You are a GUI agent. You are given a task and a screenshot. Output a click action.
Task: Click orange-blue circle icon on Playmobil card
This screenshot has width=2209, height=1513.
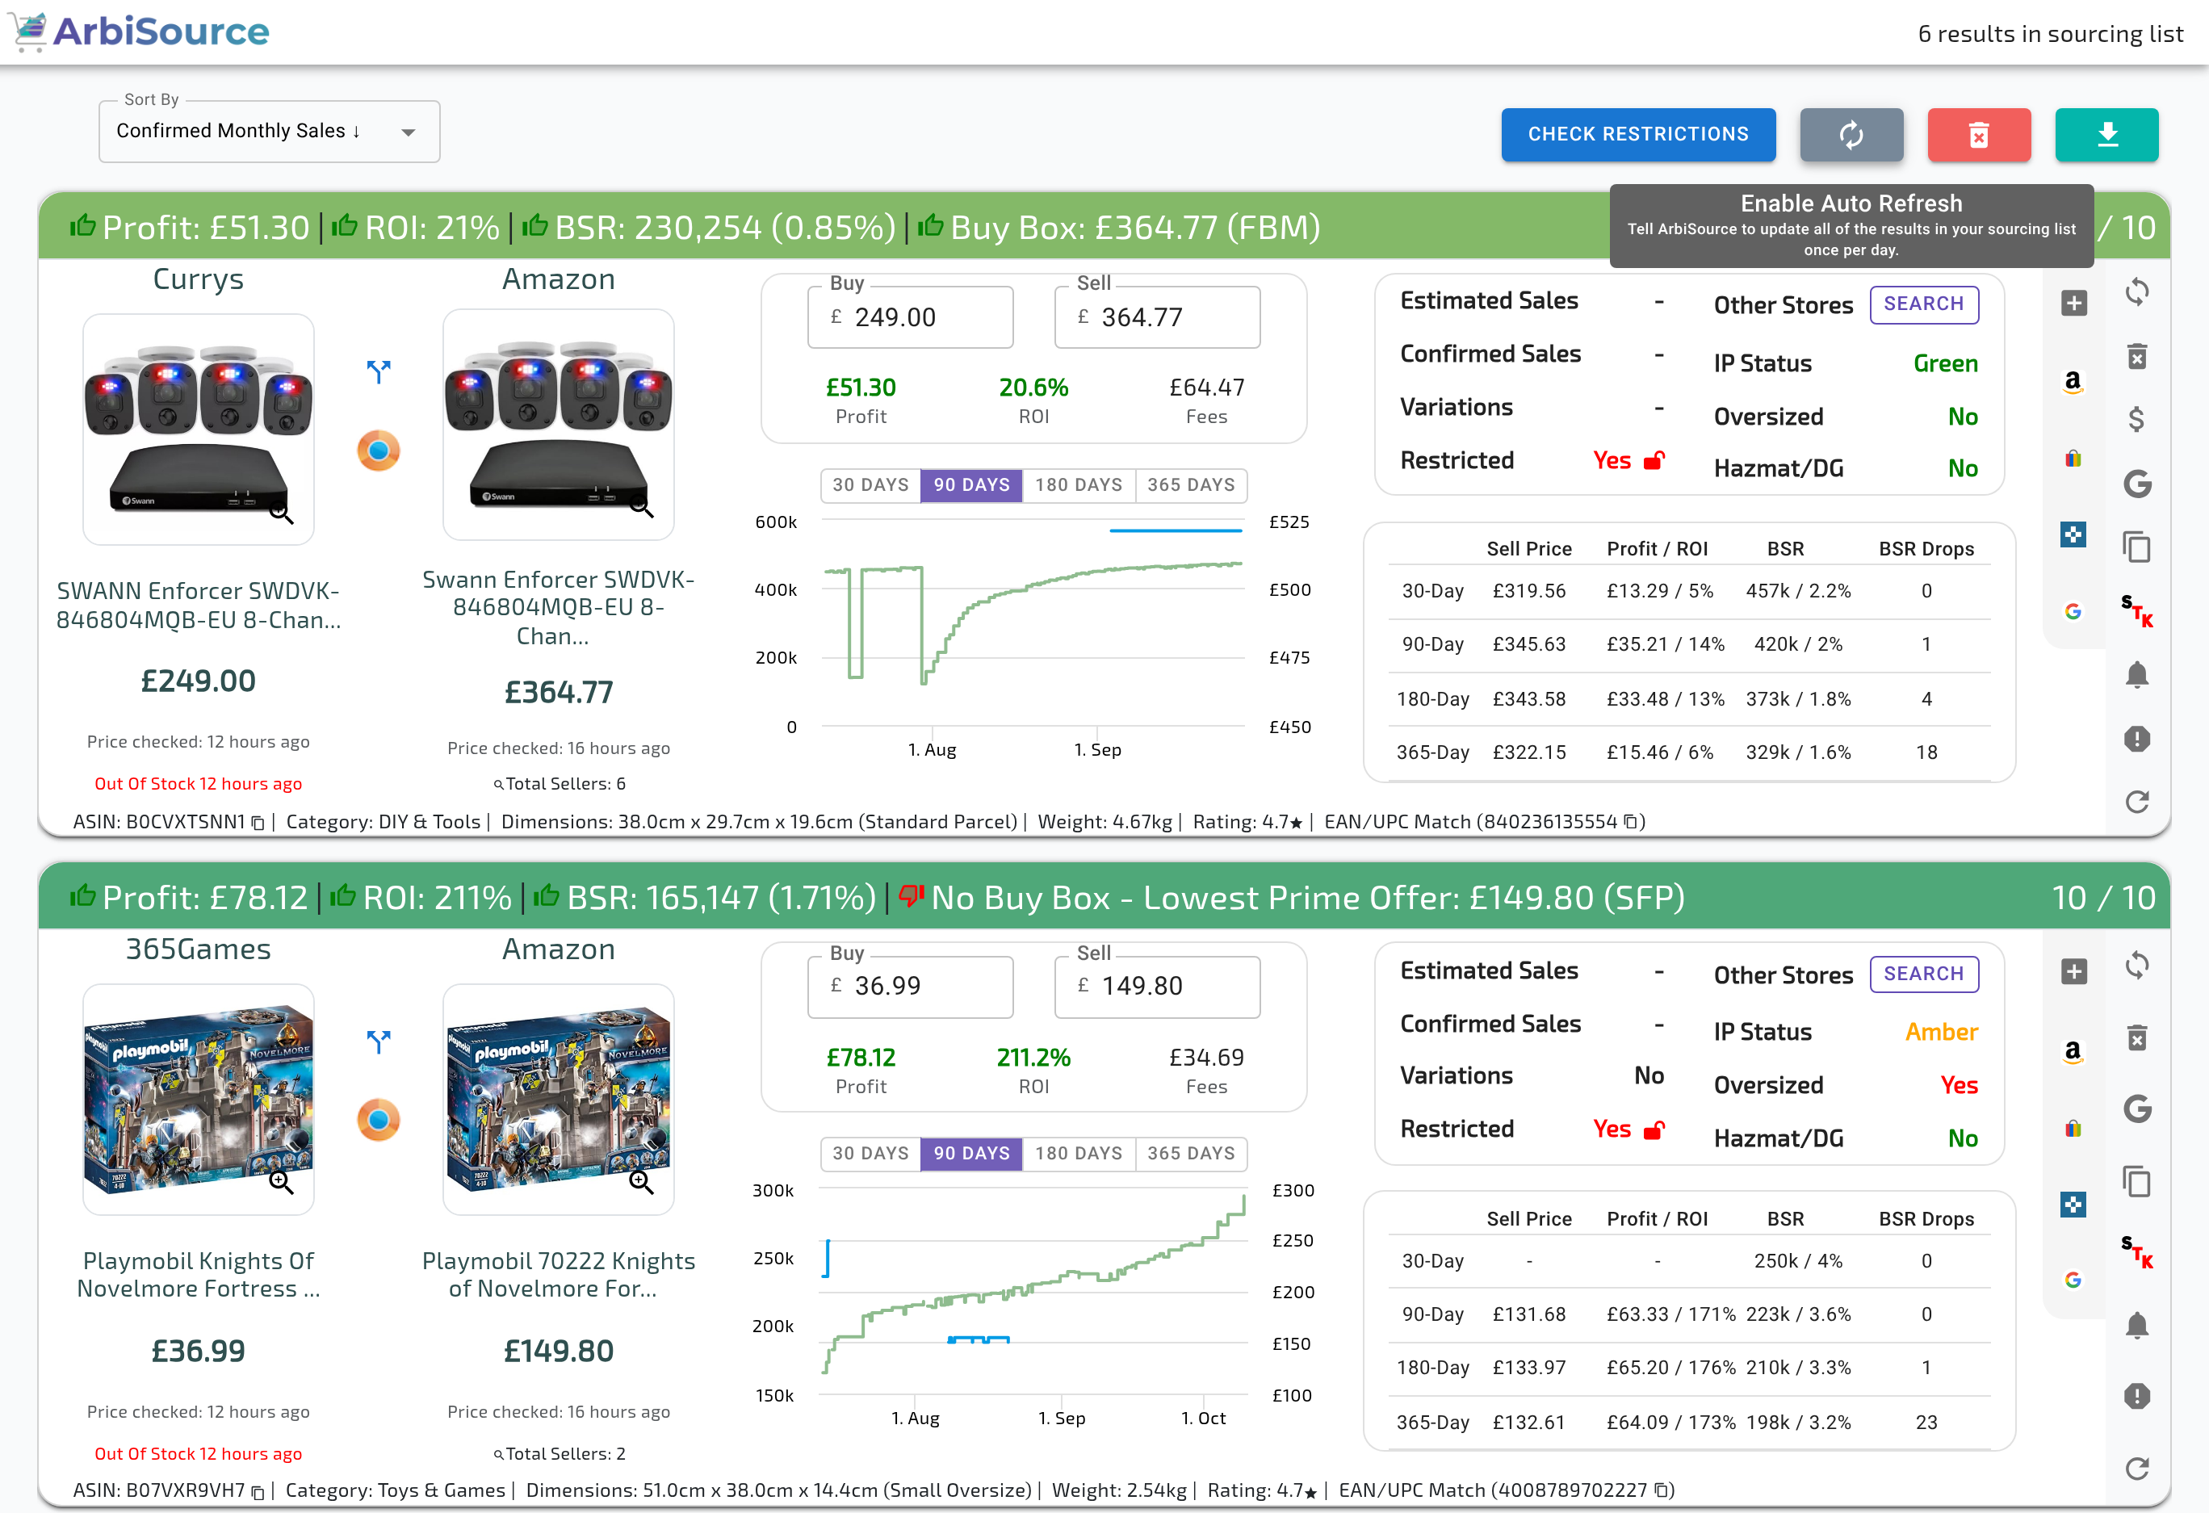click(x=379, y=1120)
